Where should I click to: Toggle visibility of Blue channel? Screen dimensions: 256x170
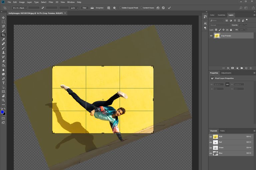coord(211,153)
